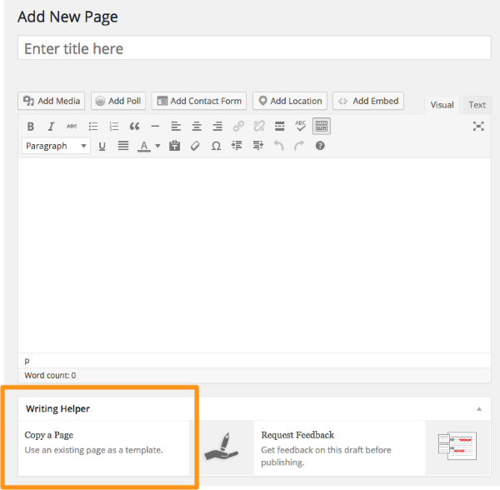Image resolution: width=500 pixels, height=490 pixels.
Task: Toggle the toolbar kitchen sink button
Action: (322, 126)
